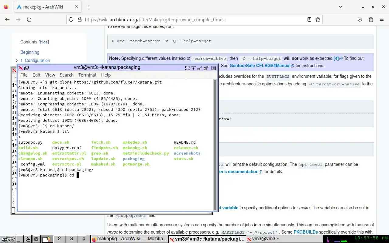Image resolution: width=389 pixels, height=243 pixels.
Task: Go back one page in Firefox
Action: click(7, 19)
